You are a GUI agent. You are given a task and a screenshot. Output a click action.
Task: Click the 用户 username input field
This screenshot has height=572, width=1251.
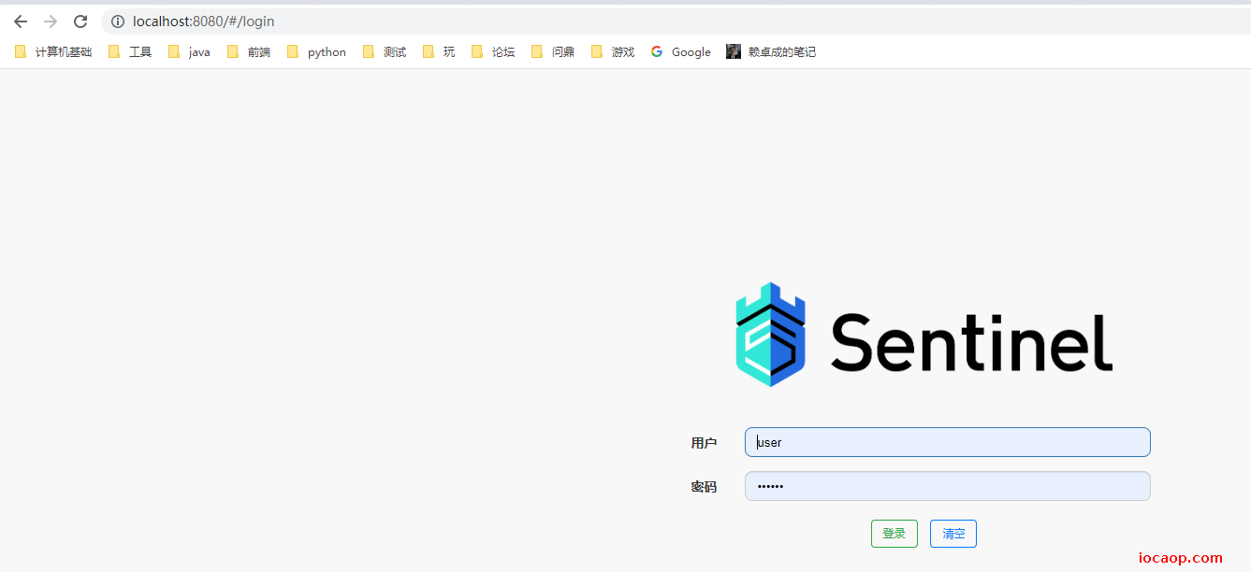pyautogui.click(x=947, y=442)
